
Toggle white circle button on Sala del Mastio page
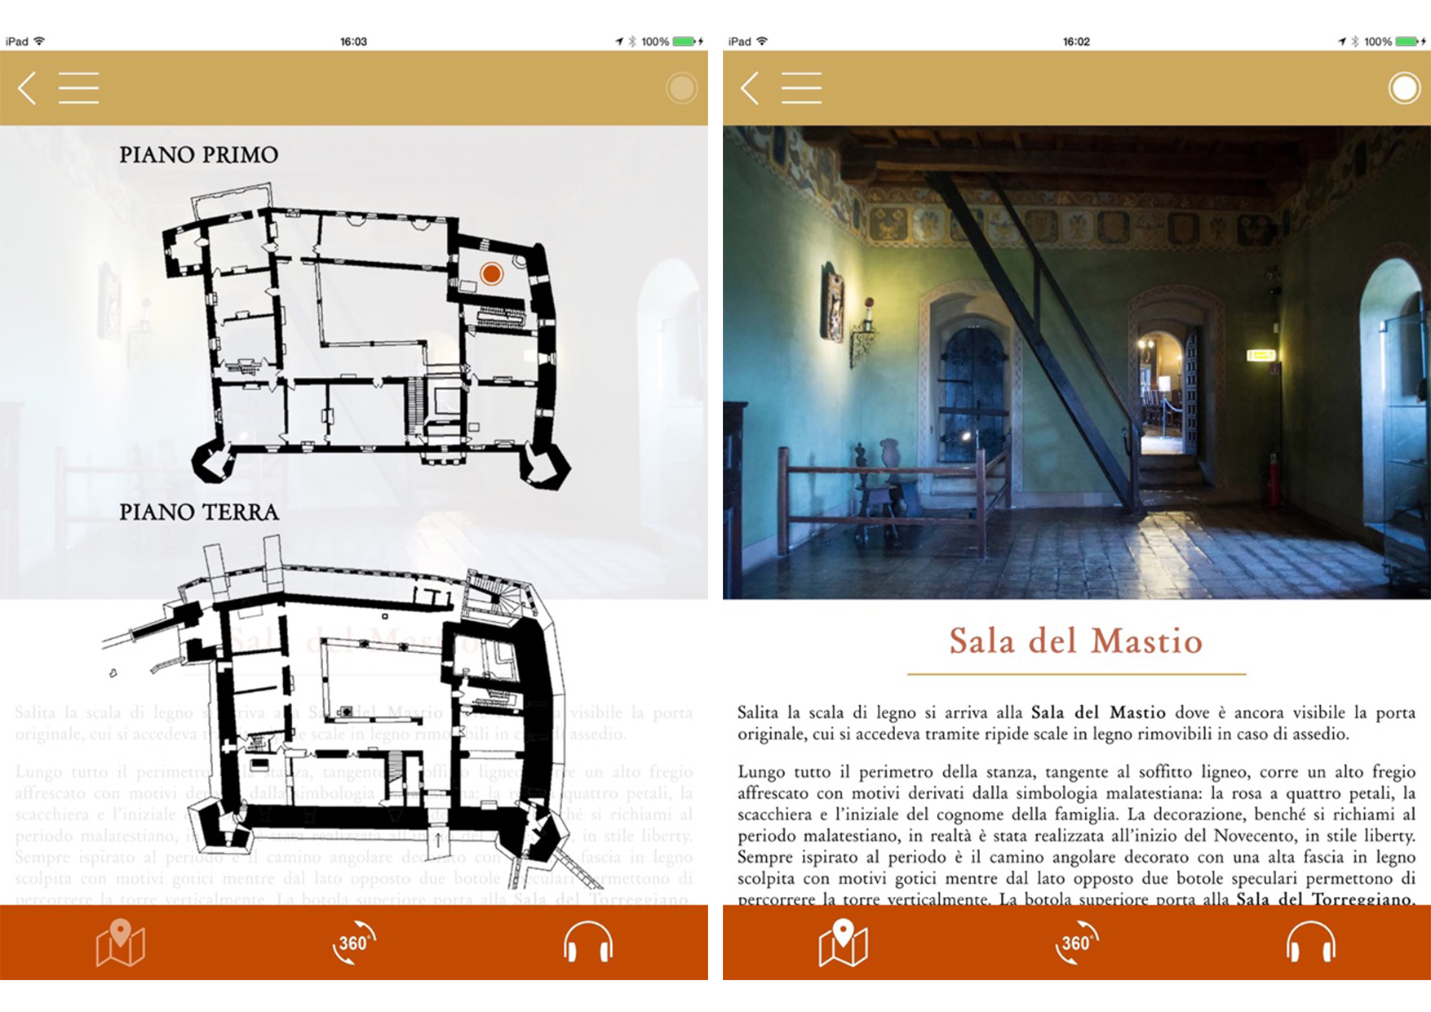(1403, 88)
